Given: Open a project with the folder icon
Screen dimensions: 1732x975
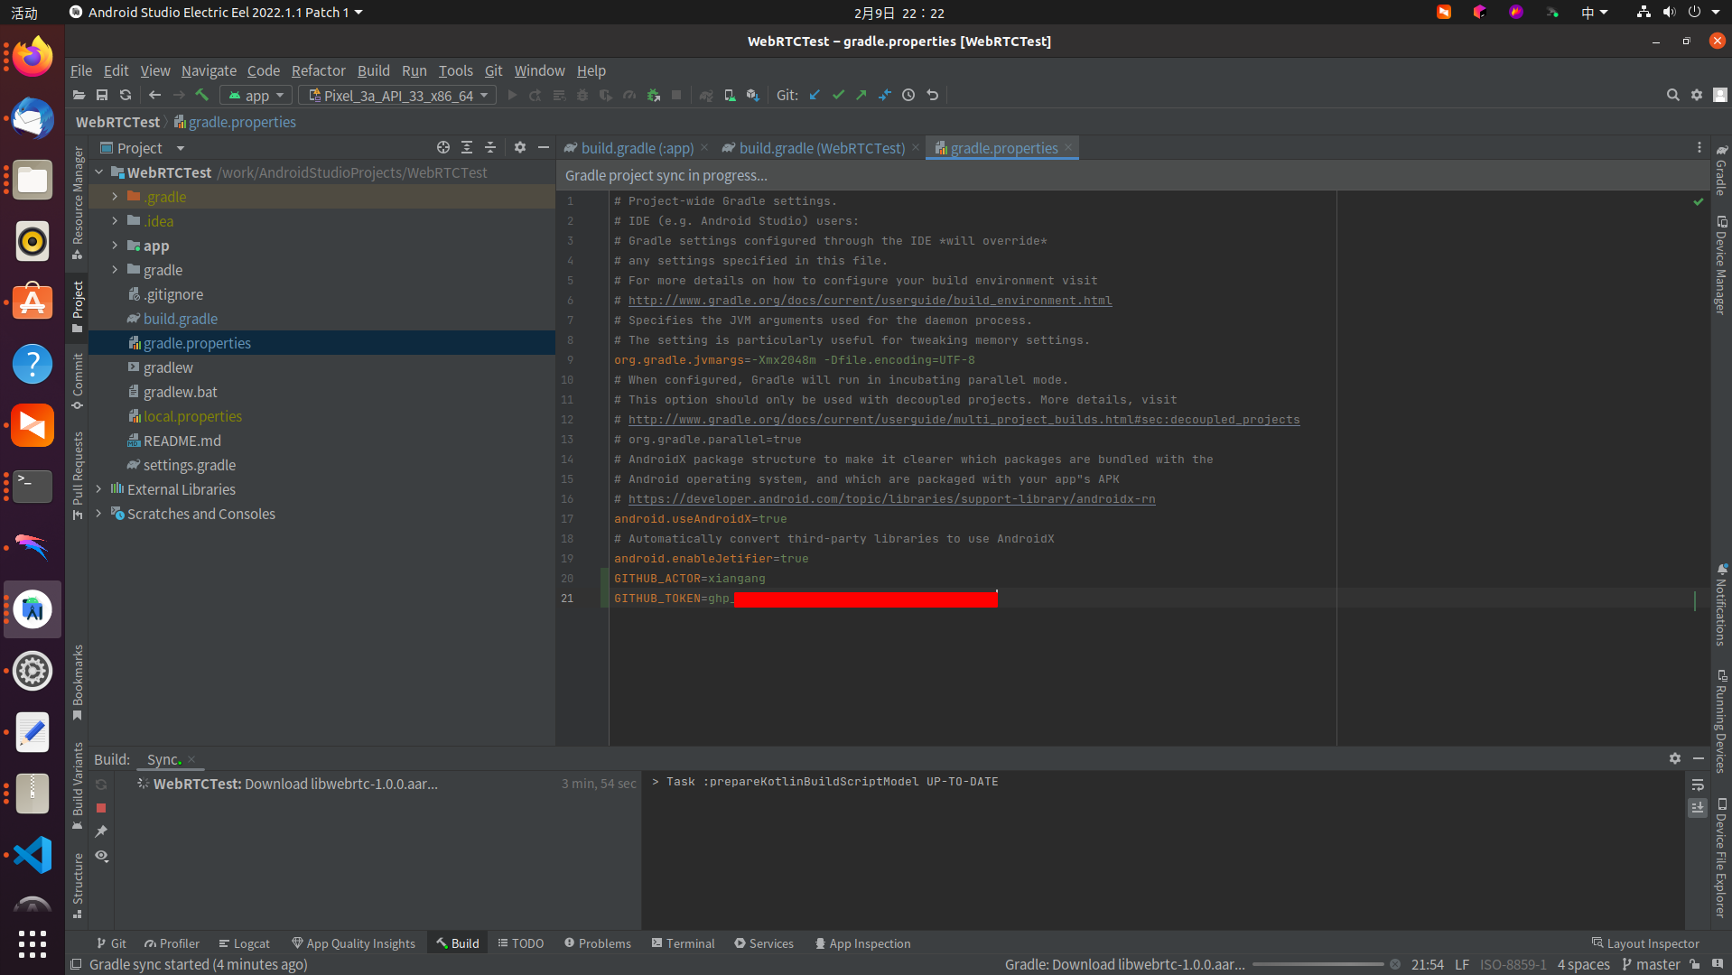Looking at the screenshot, I should [79, 95].
